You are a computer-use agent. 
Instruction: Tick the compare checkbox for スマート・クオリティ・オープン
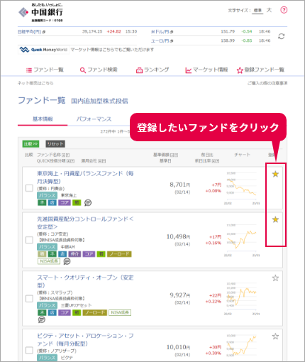(x=29, y=299)
